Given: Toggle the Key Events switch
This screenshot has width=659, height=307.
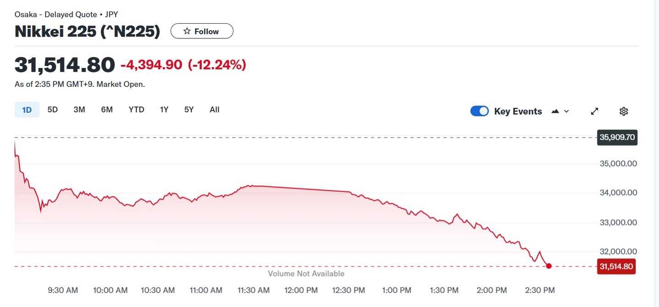Looking at the screenshot, I should 480,111.
